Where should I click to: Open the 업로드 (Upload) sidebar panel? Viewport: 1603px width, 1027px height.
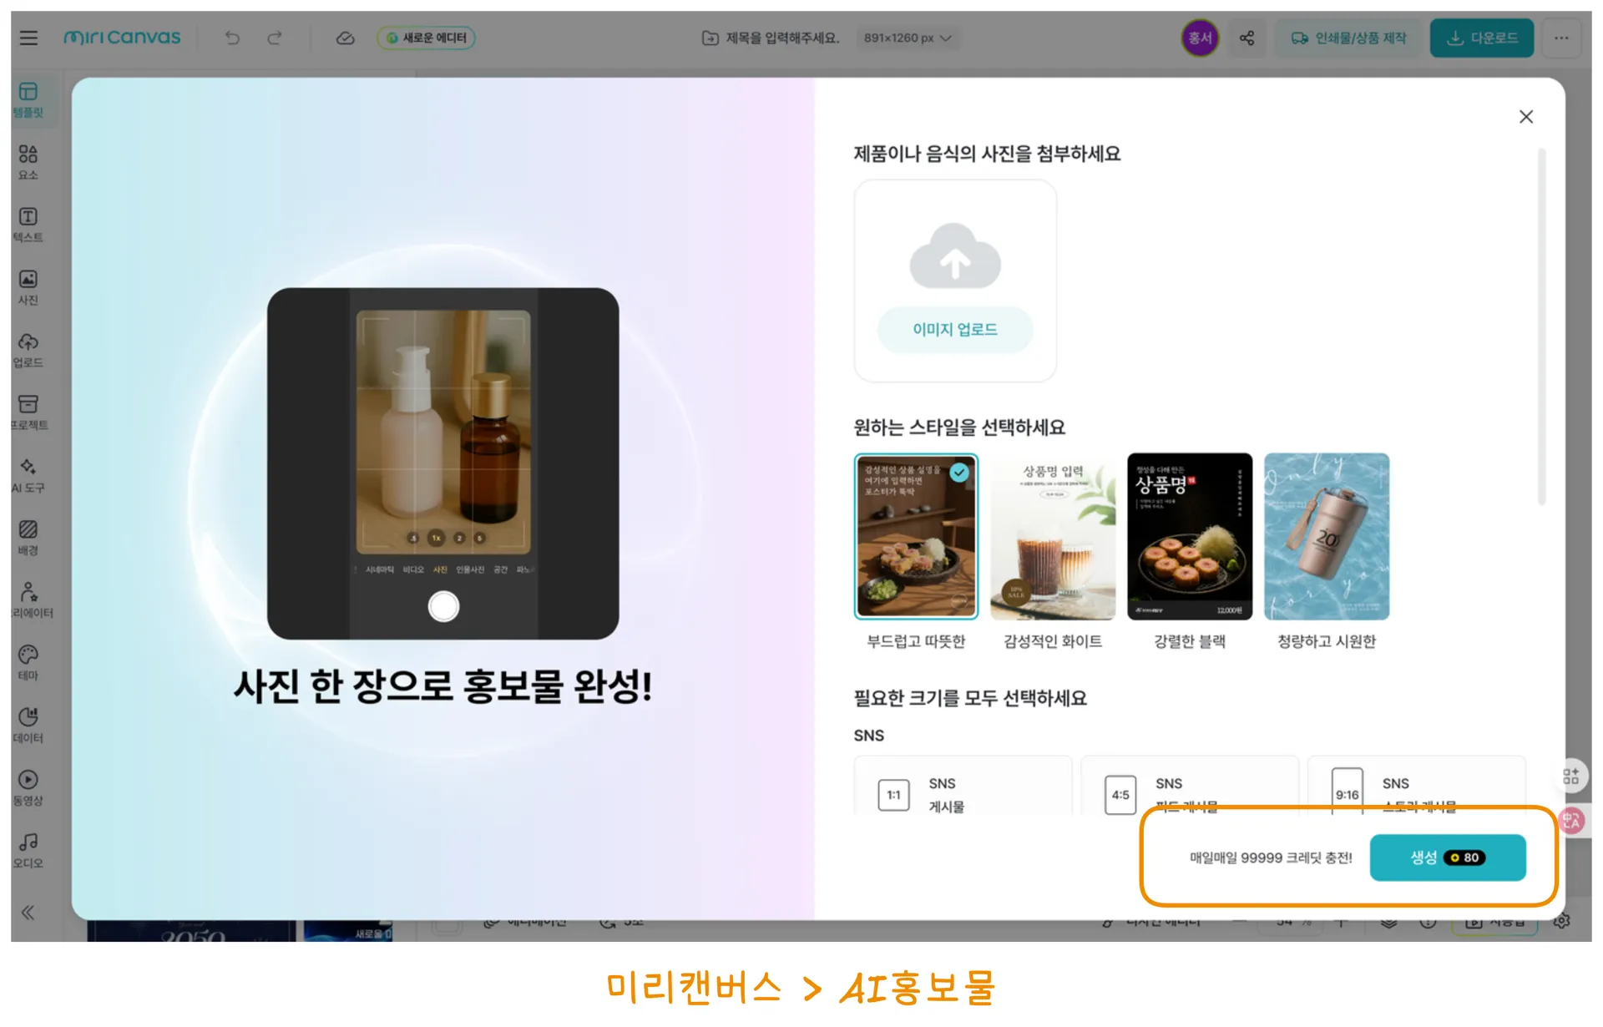(x=28, y=349)
